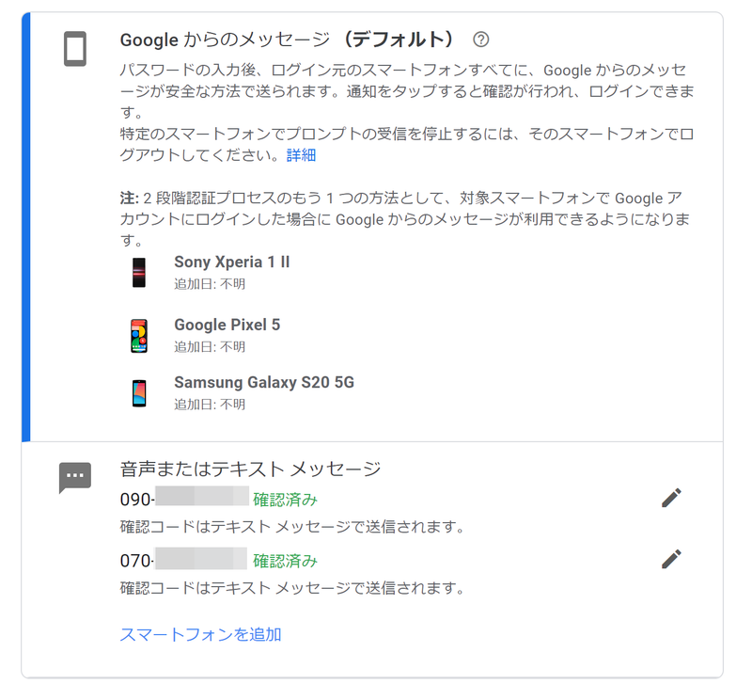Click the 確認済み label next to 090 number
The width and height of the screenshot is (752, 684).
286,500
